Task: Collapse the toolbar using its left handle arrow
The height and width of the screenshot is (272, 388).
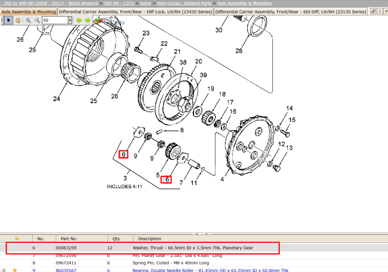Action: [2, 20]
